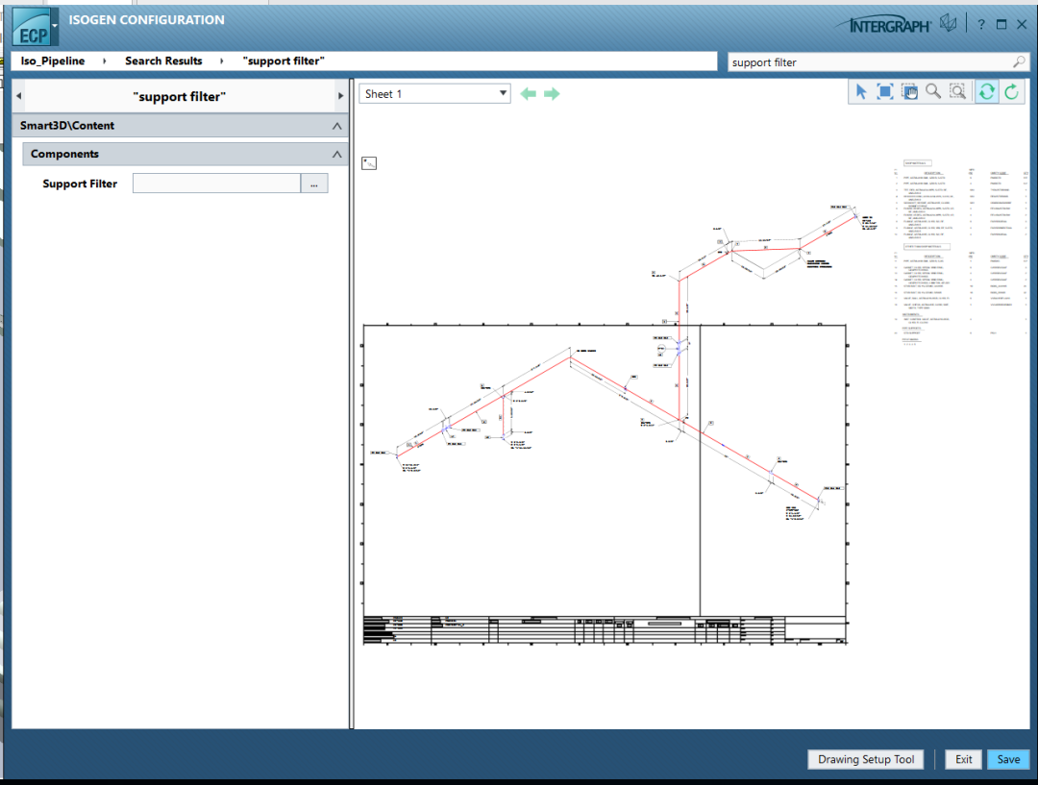
Task: Click the Support Filter label
Action: click(x=80, y=184)
